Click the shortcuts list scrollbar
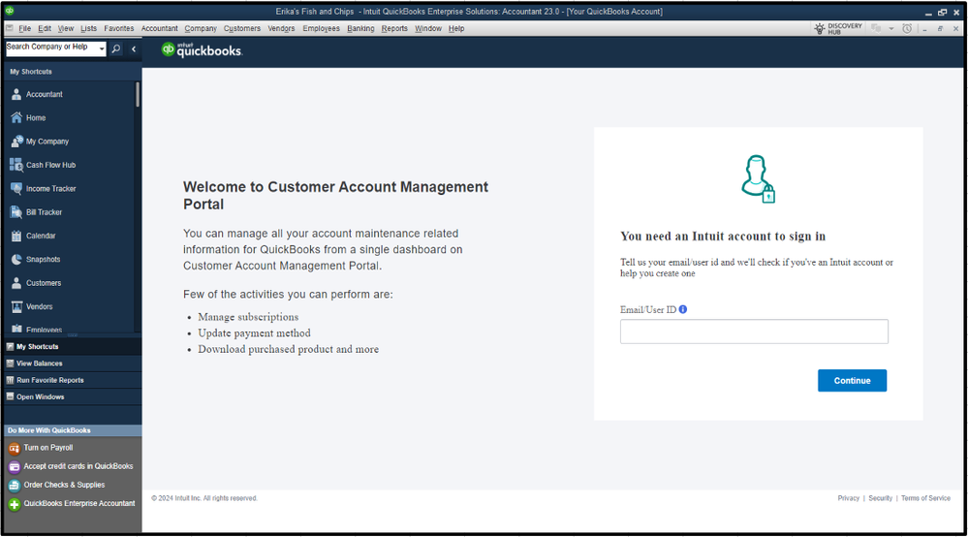 point(137,95)
